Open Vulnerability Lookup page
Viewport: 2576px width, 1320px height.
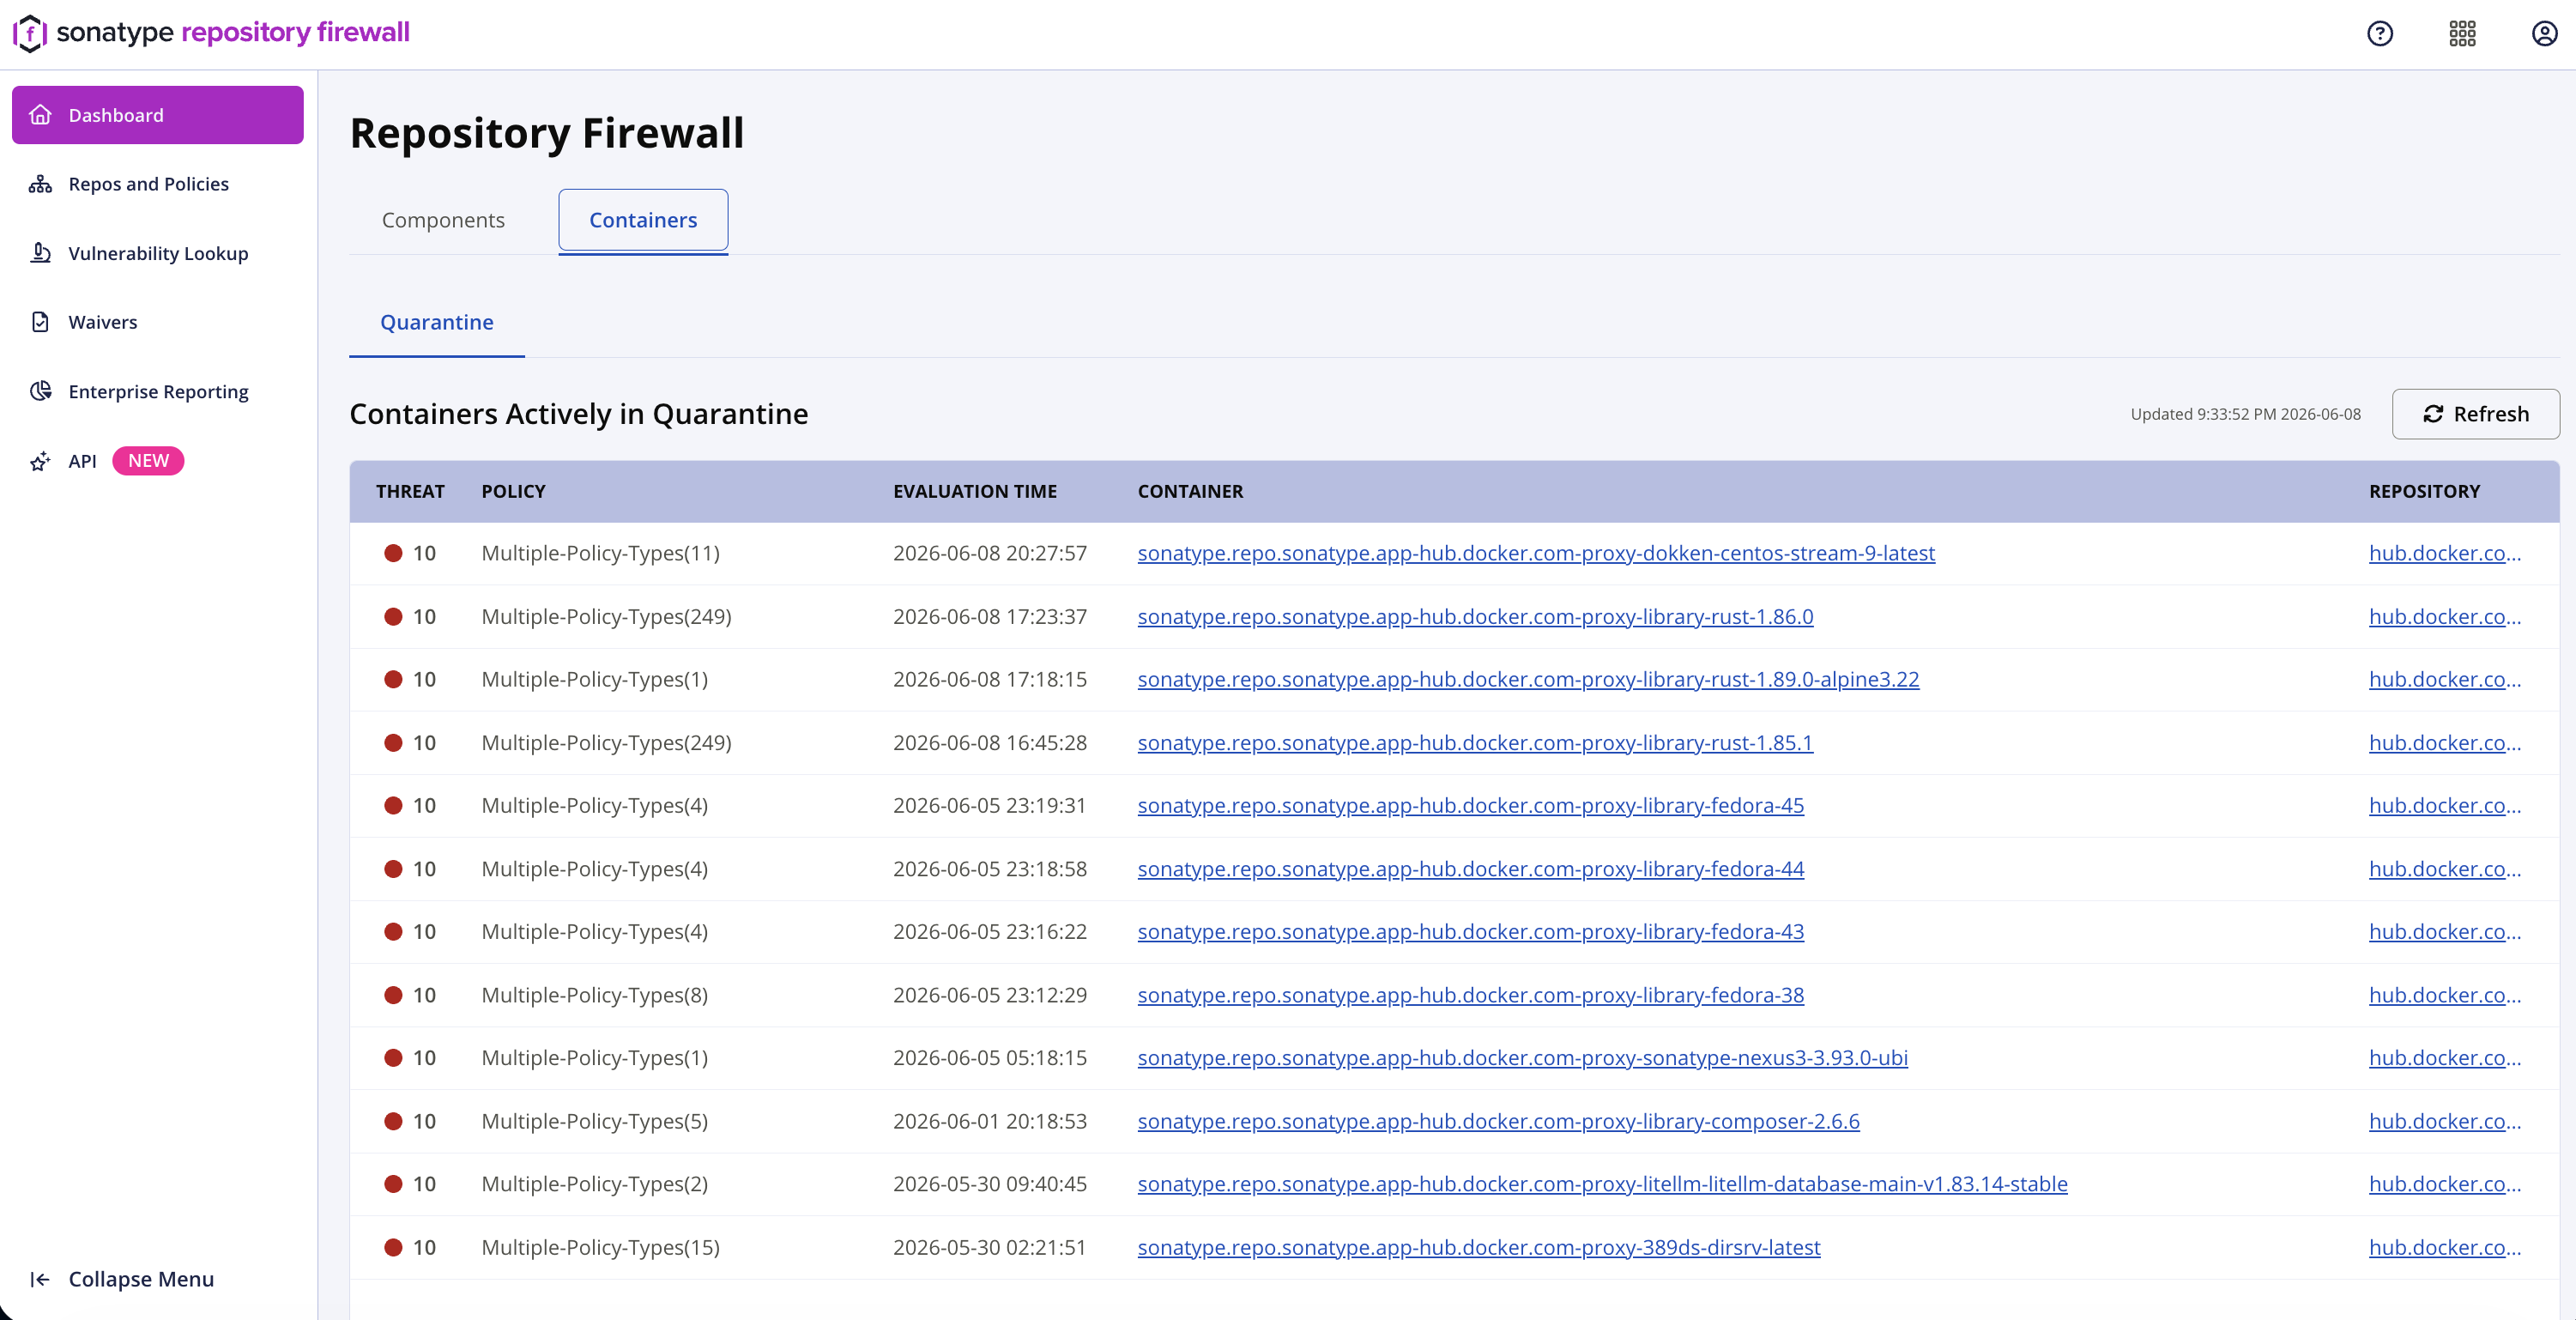click(x=158, y=253)
